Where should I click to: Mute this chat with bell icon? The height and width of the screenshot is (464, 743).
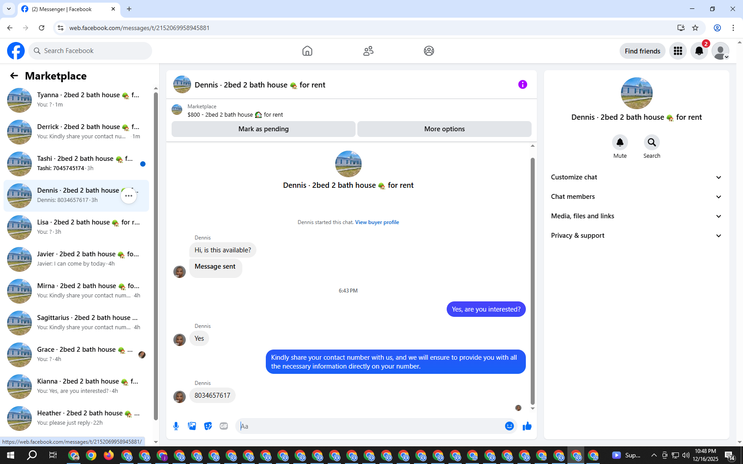tap(620, 142)
